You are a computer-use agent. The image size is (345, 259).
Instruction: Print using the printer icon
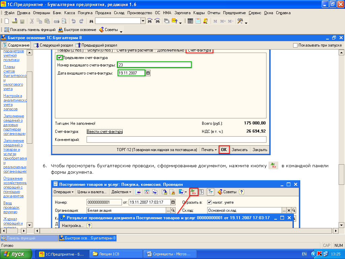[57, 21]
